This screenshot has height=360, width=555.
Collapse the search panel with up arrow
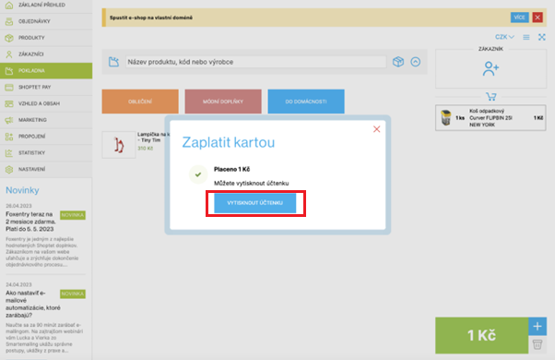[x=416, y=62]
